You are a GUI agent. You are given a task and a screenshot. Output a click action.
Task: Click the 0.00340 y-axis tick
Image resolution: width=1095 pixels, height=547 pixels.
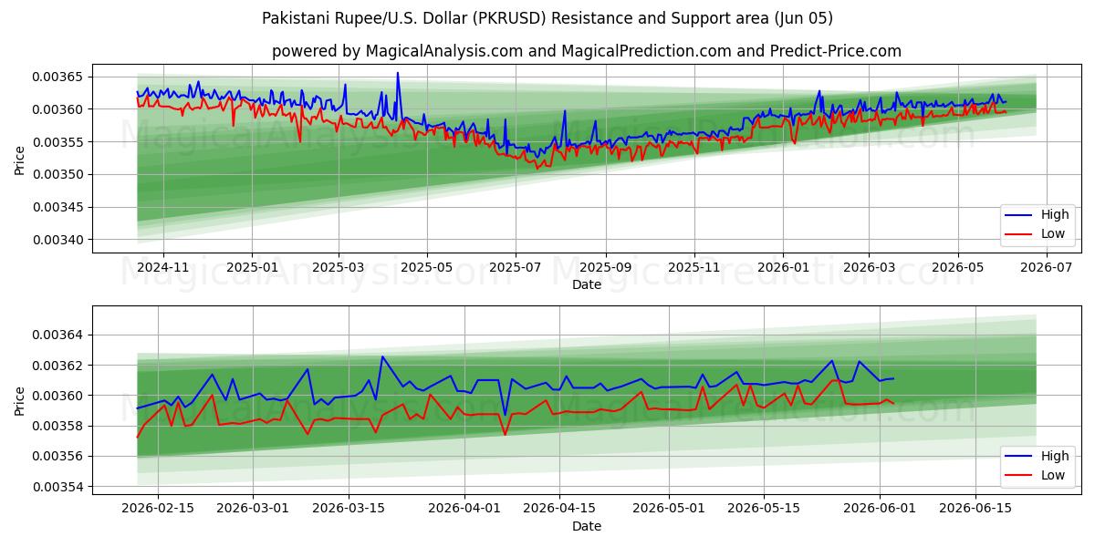tap(59, 240)
